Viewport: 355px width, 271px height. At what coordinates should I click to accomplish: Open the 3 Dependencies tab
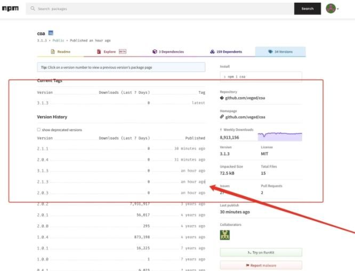tap(168, 52)
